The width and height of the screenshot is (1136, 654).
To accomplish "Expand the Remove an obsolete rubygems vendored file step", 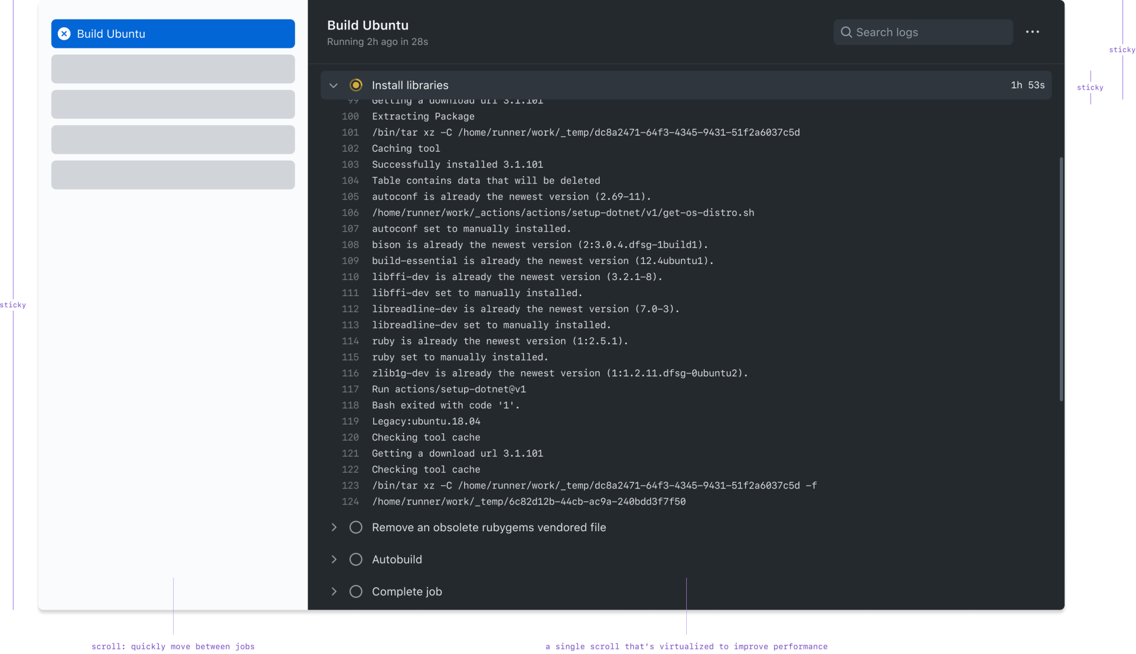I will click(334, 527).
